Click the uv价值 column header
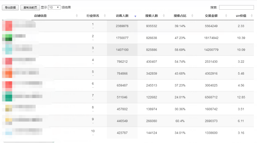This screenshot has height=143, width=257. click(241, 16)
